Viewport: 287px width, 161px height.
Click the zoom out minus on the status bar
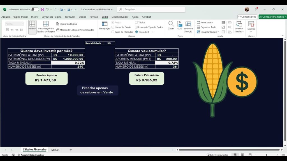(x=256, y=155)
